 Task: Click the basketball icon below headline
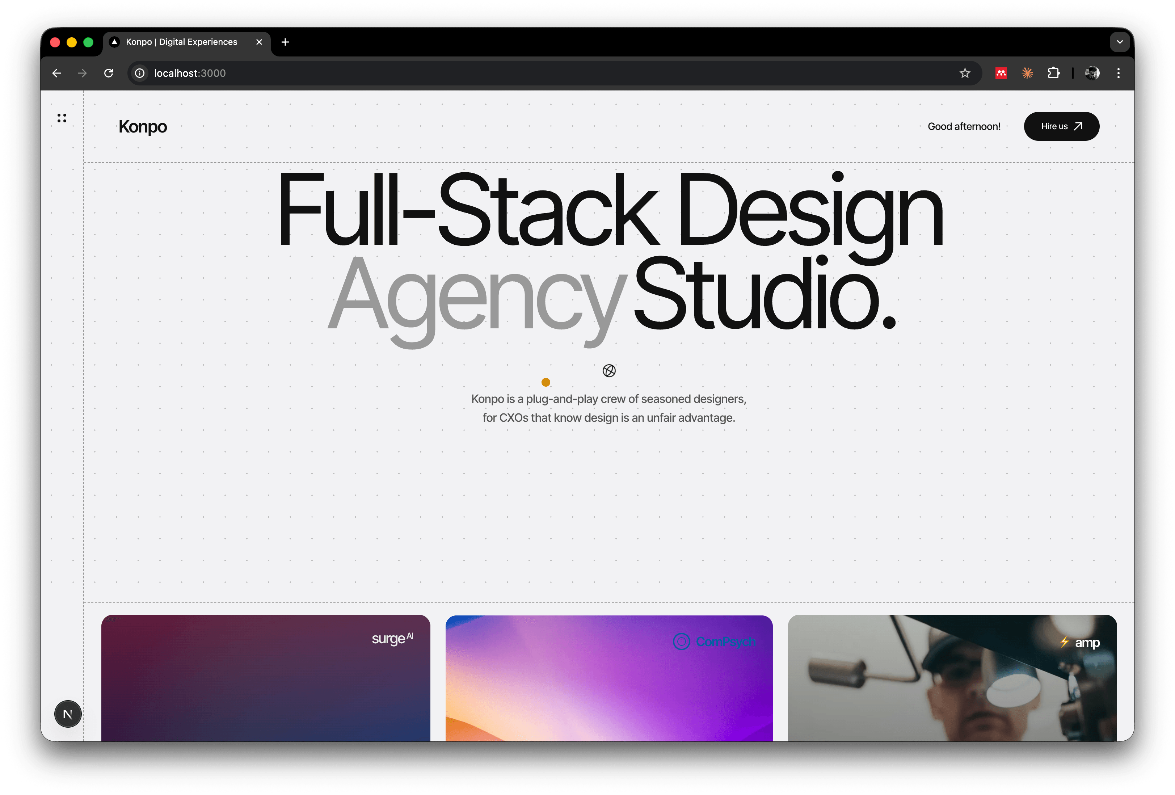[x=609, y=371]
